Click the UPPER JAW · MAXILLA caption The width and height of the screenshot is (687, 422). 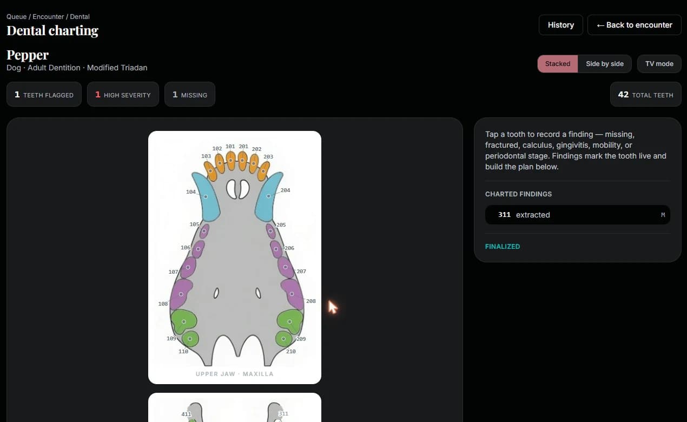tap(234, 374)
